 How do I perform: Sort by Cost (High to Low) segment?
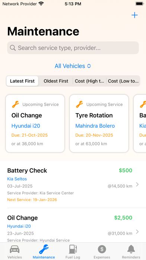click(x=89, y=81)
